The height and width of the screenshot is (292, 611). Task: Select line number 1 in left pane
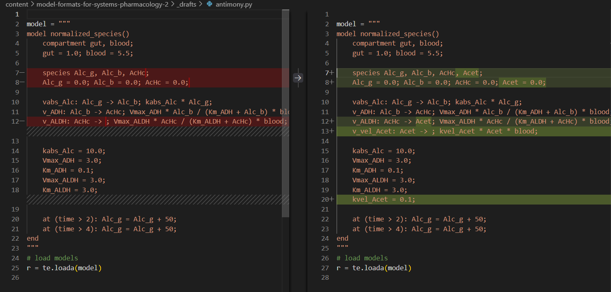(x=17, y=14)
